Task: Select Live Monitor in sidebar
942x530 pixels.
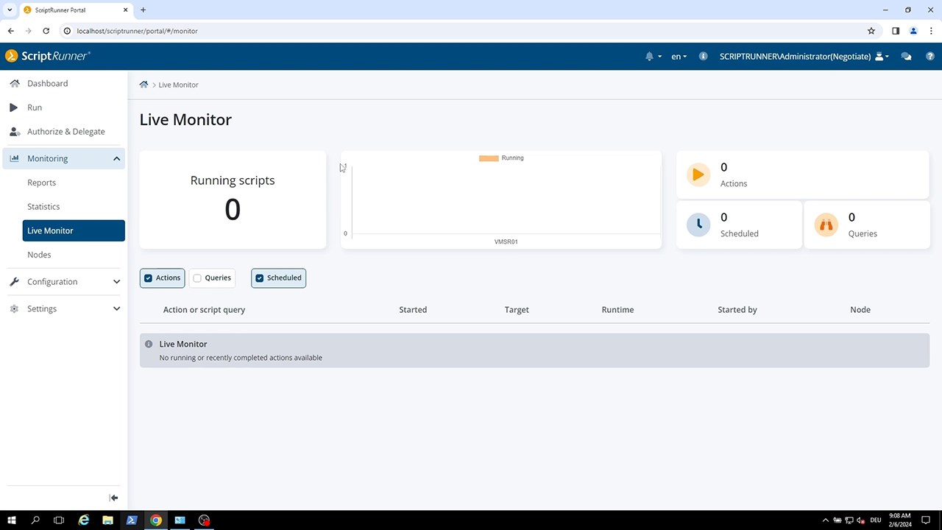Action: [74, 230]
